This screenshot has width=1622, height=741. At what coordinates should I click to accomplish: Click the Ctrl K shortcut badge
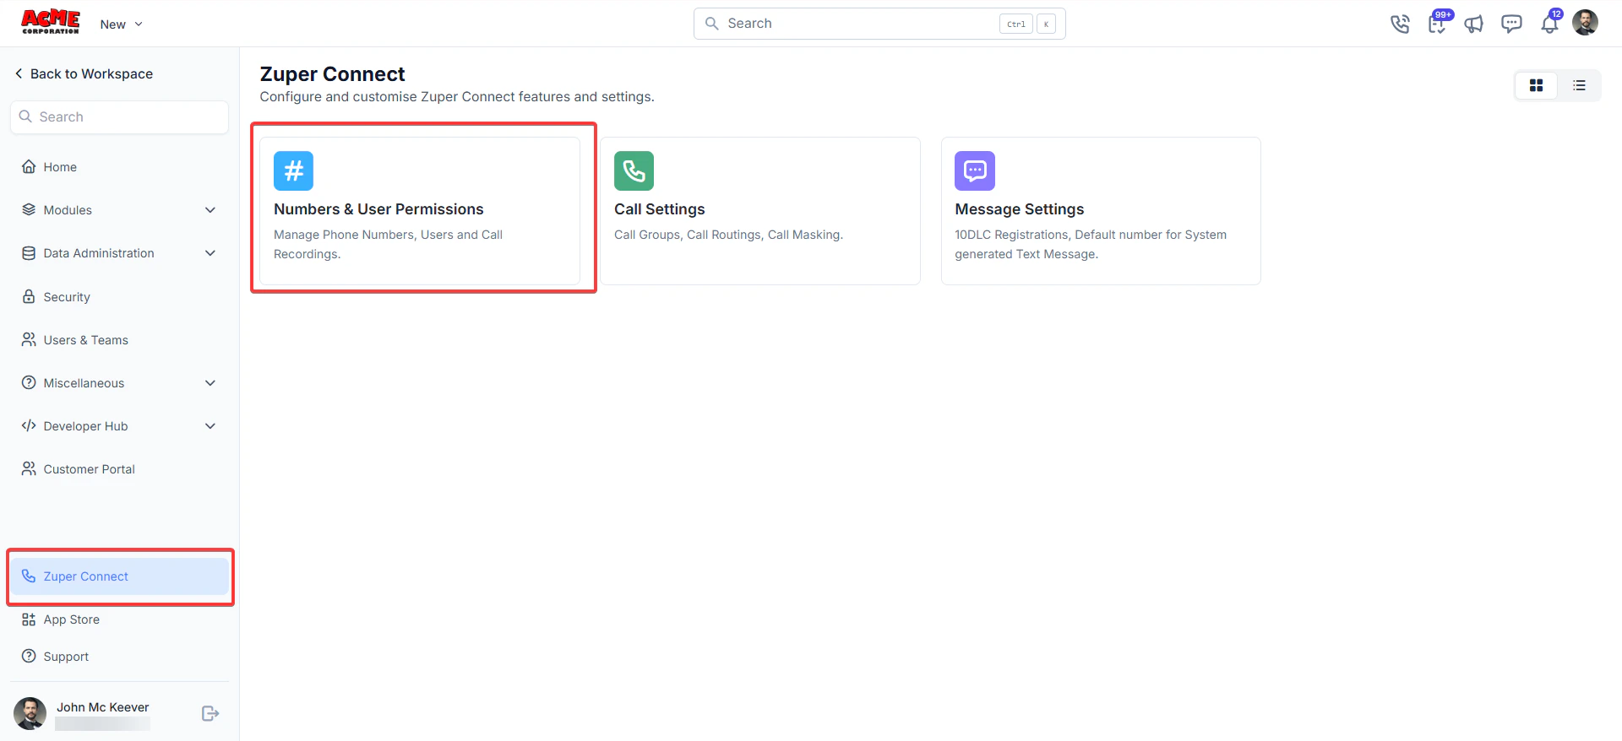1027,24
